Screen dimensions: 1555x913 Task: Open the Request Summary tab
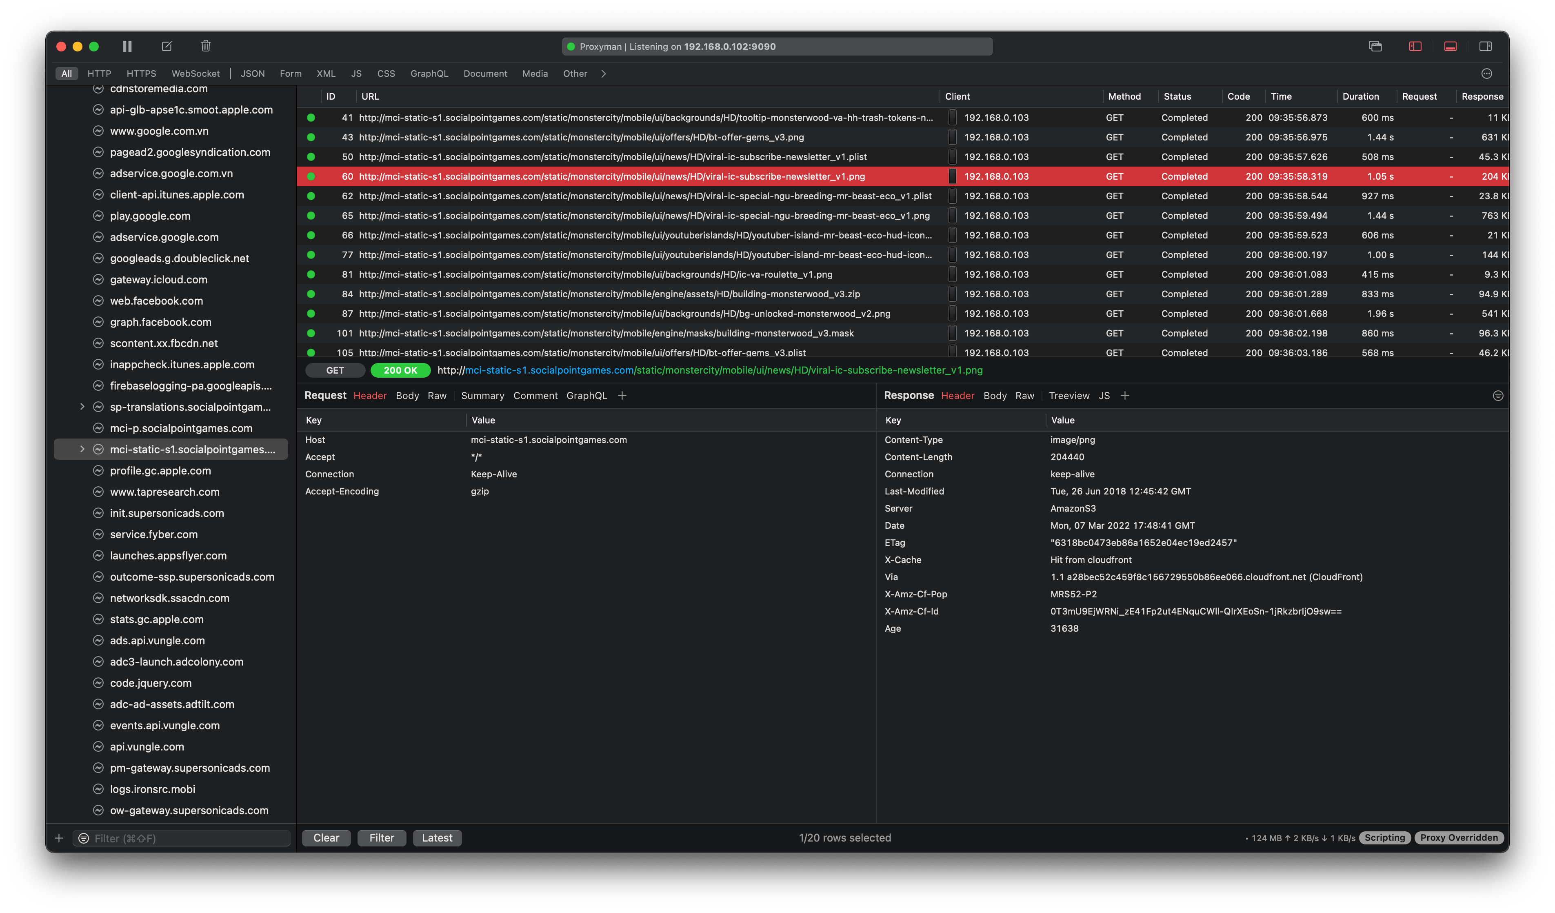coord(482,396)
